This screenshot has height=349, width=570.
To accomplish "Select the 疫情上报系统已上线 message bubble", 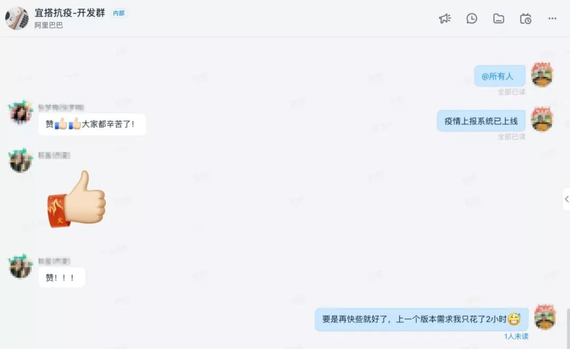I will (481, 121).
